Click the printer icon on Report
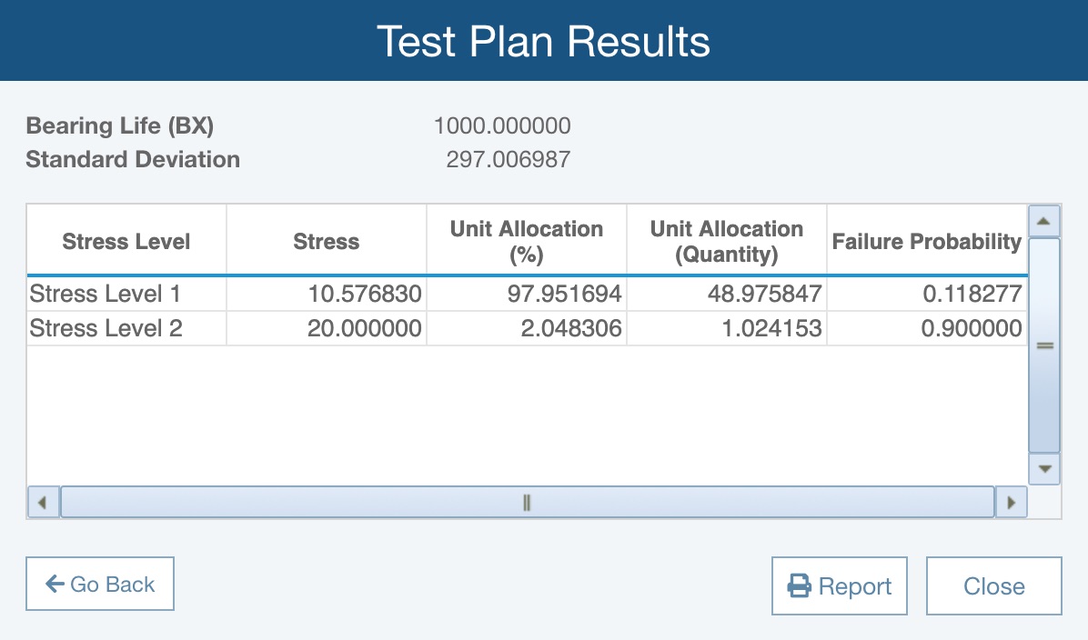The height and width of the screenshot is (640, 1088). coord(800,586)
